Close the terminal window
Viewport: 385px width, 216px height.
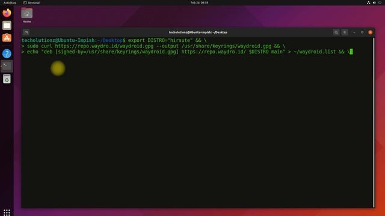(x=371, y=32)
